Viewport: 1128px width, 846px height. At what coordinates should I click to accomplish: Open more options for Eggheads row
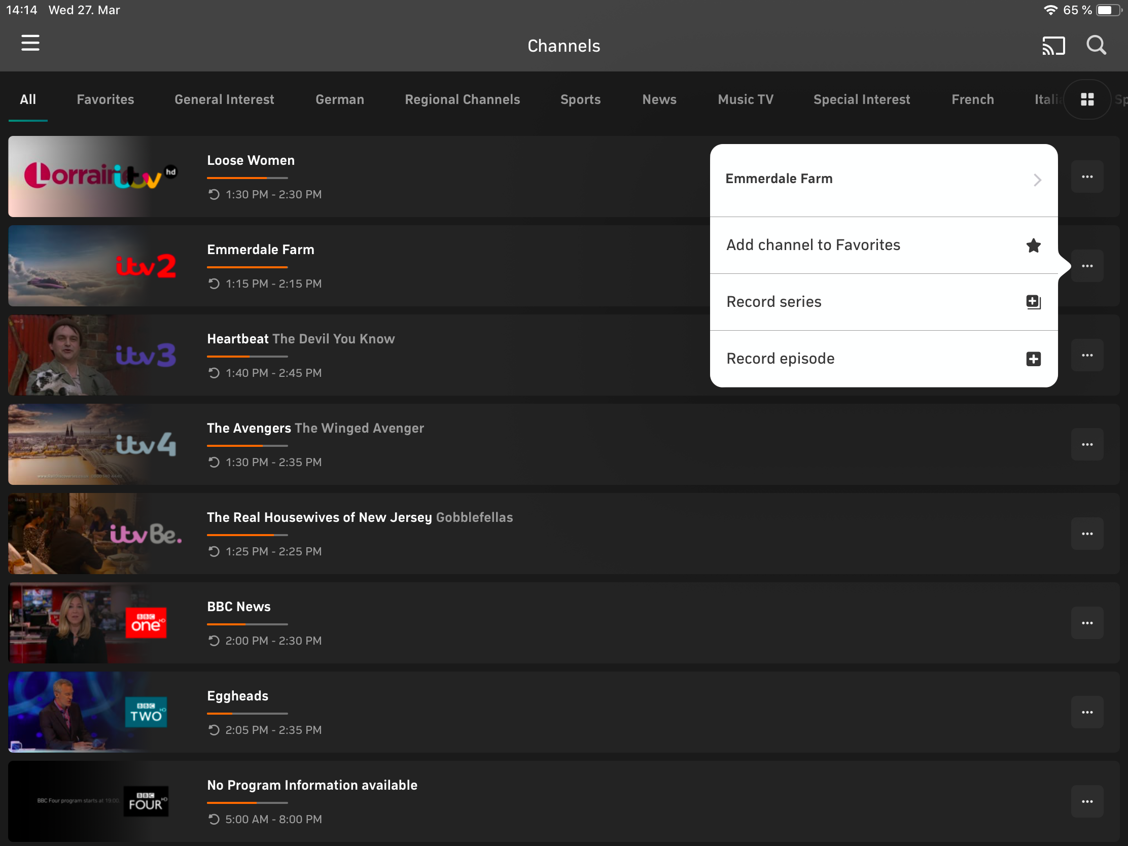pos(1087,713)
